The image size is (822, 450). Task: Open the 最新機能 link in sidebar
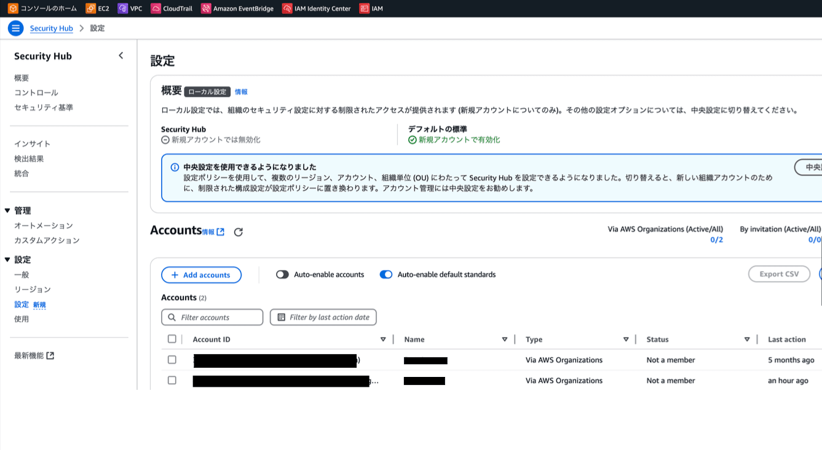coord(29,355)
